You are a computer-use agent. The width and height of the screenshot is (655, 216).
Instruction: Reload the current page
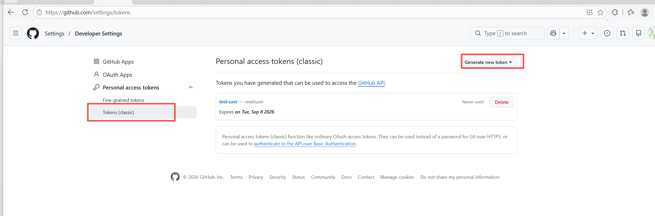(x=25, y=12)
